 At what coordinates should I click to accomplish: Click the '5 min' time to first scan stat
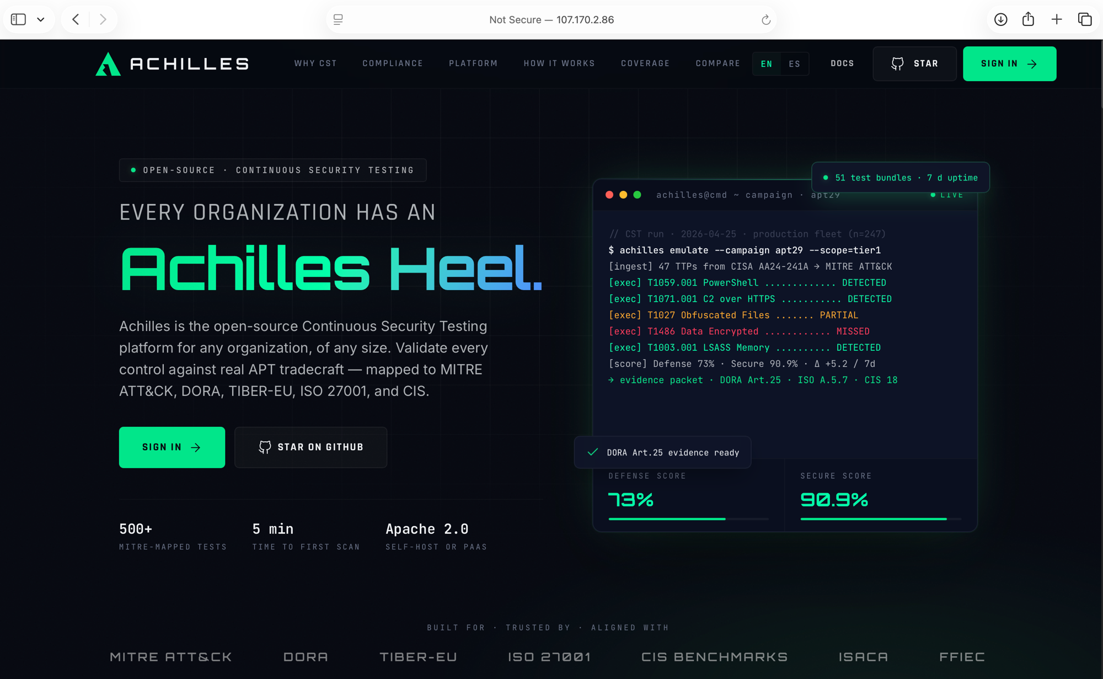(306, 536)
